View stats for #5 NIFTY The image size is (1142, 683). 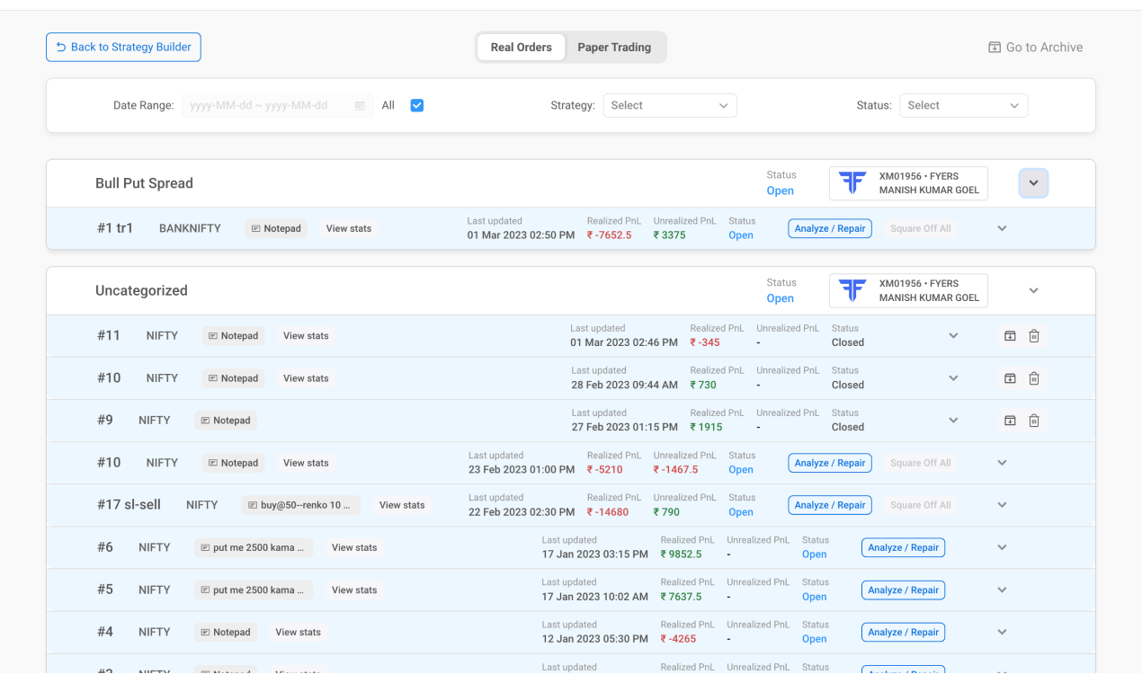pos(354,590)
